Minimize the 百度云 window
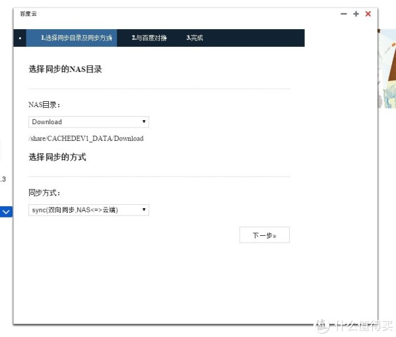This screenshot has width=396, height=337. [343, 14]
